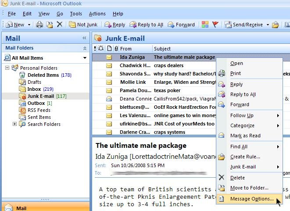
Task: Open the Actions menu
Action: click(97, 14)
